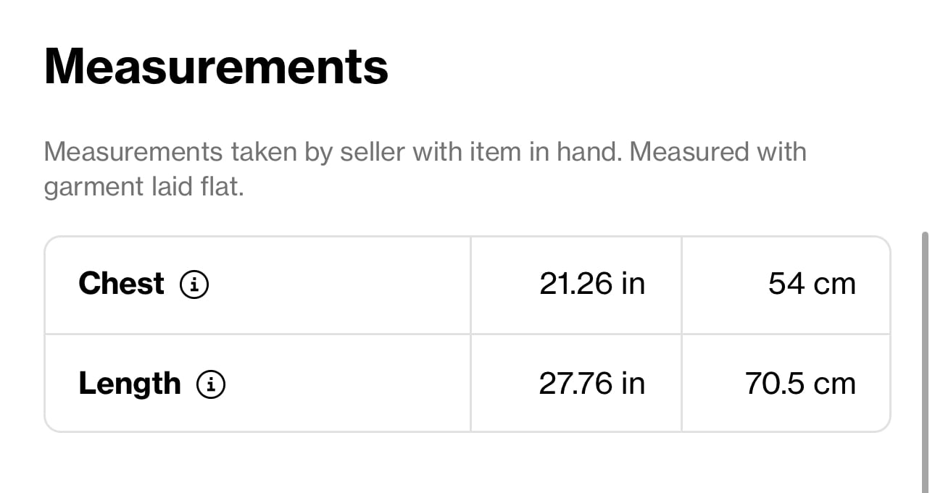Image resolution: width=935 pixels, height=493 pixels.
Task: Open the Chest measurement info icon
Action: [194, 285]
